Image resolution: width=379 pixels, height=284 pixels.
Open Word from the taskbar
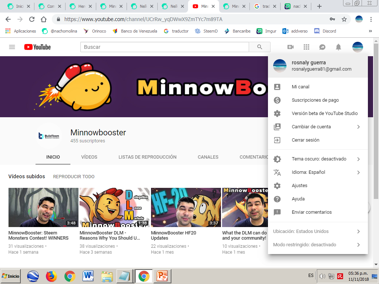click(88, 276)
